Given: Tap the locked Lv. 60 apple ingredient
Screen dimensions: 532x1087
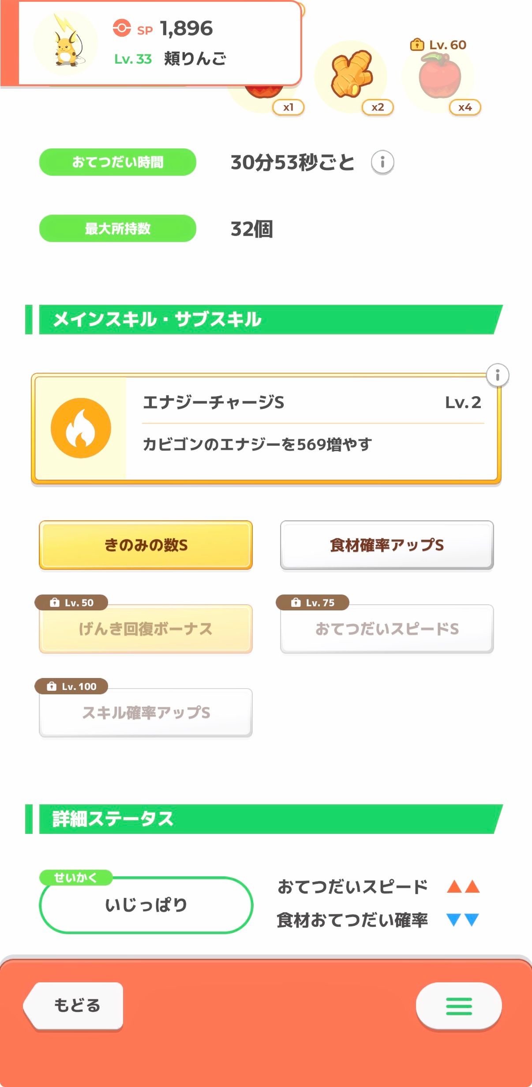Looking at the screenshot, I should [x=439, y=76].
